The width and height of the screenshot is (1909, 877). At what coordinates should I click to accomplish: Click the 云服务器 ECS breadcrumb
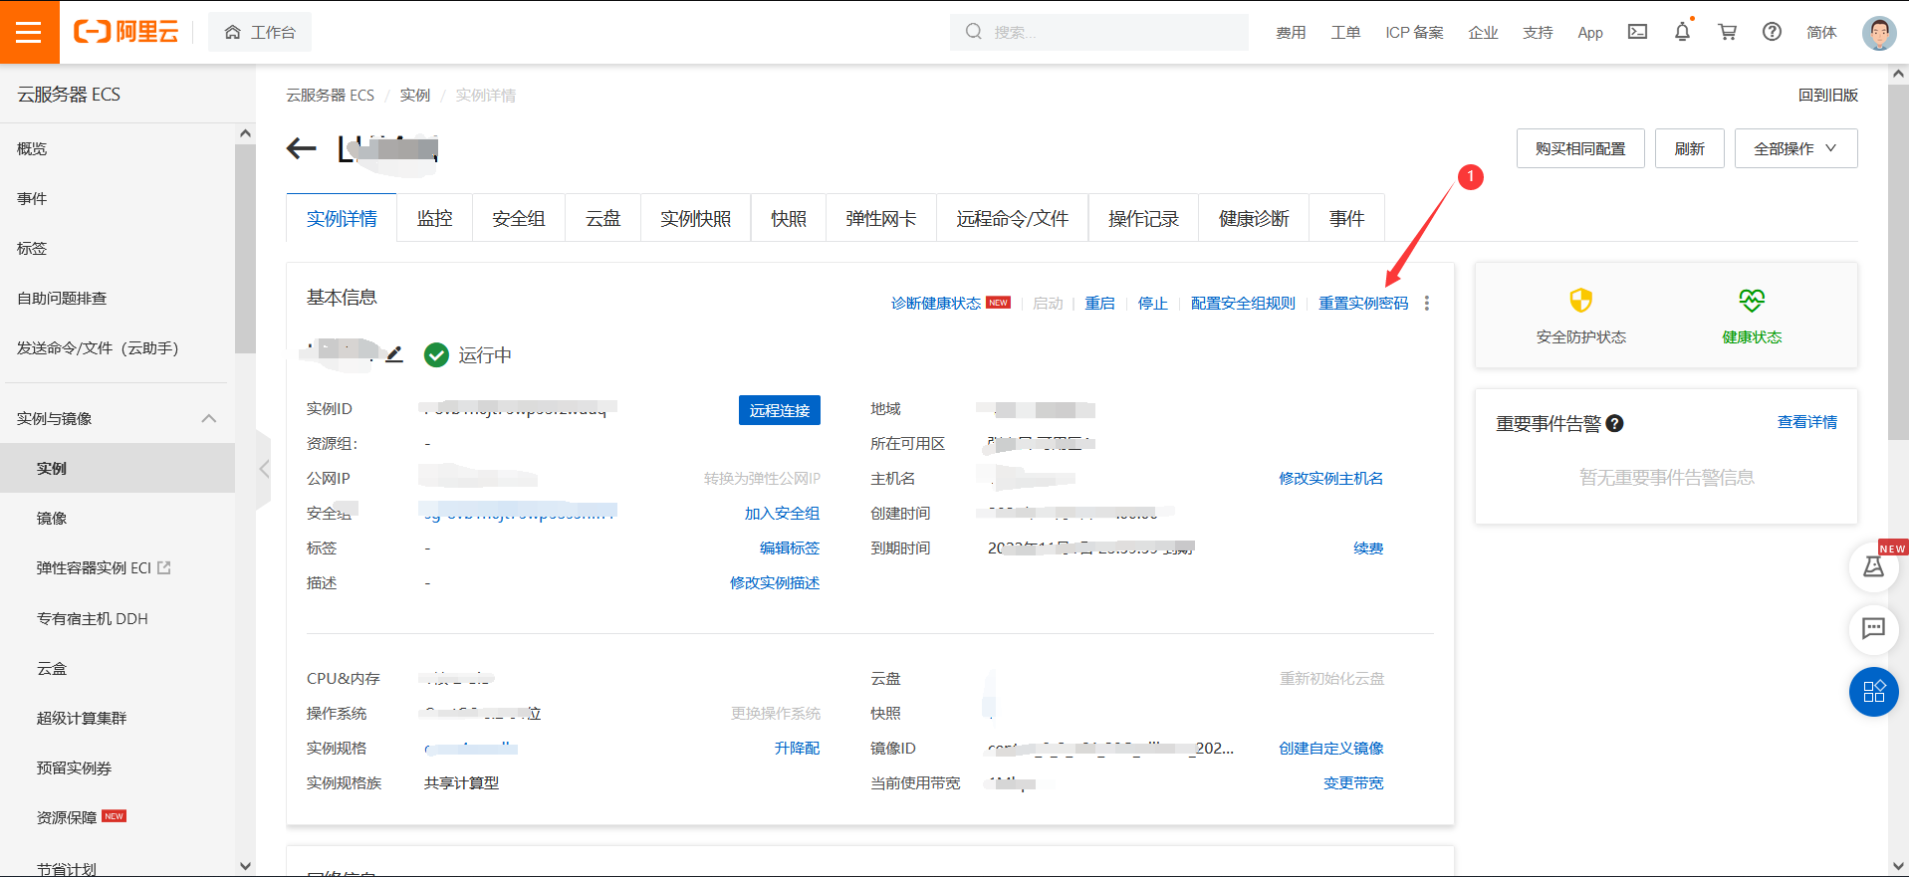tap(330, 96)
